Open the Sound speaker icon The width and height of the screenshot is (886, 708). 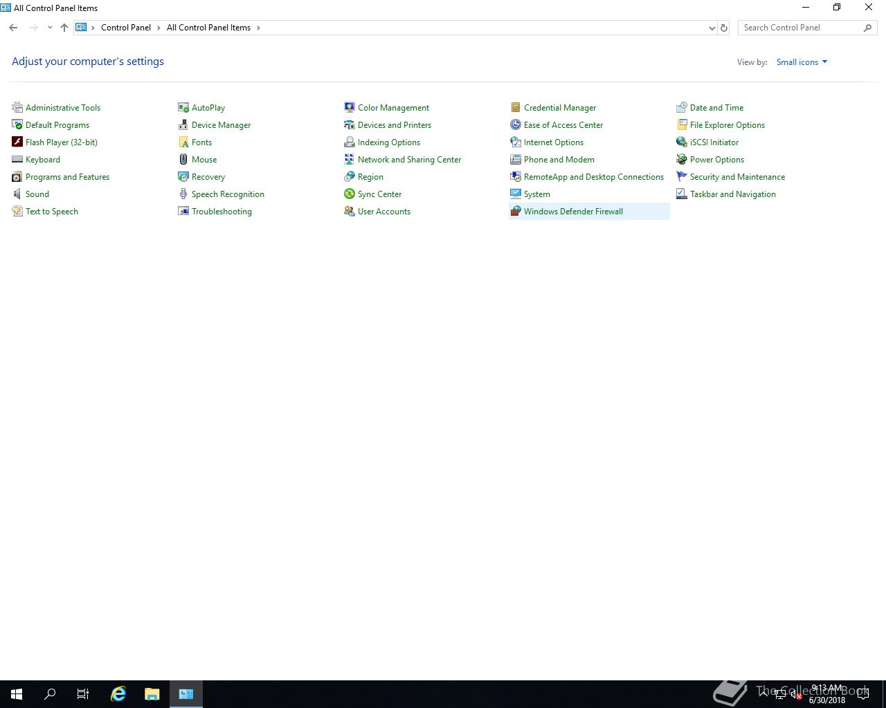pos(17,194)
